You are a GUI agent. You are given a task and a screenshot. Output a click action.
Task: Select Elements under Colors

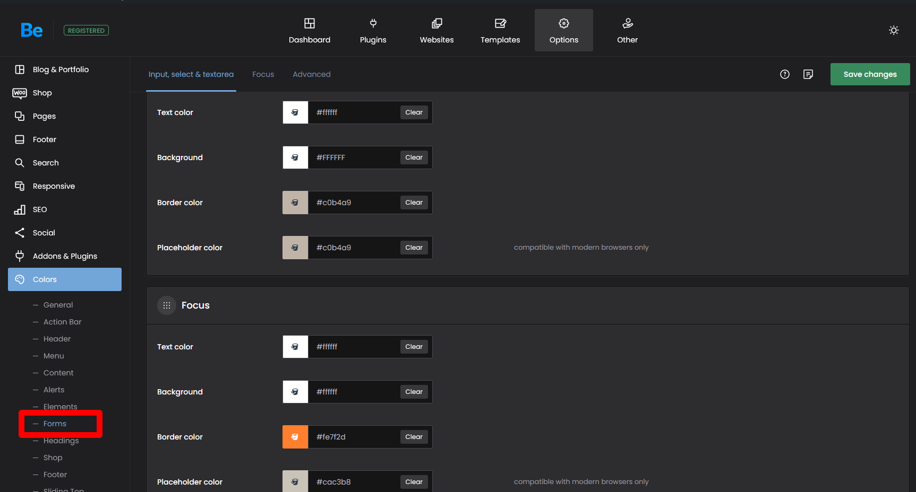tap(60, 407)
